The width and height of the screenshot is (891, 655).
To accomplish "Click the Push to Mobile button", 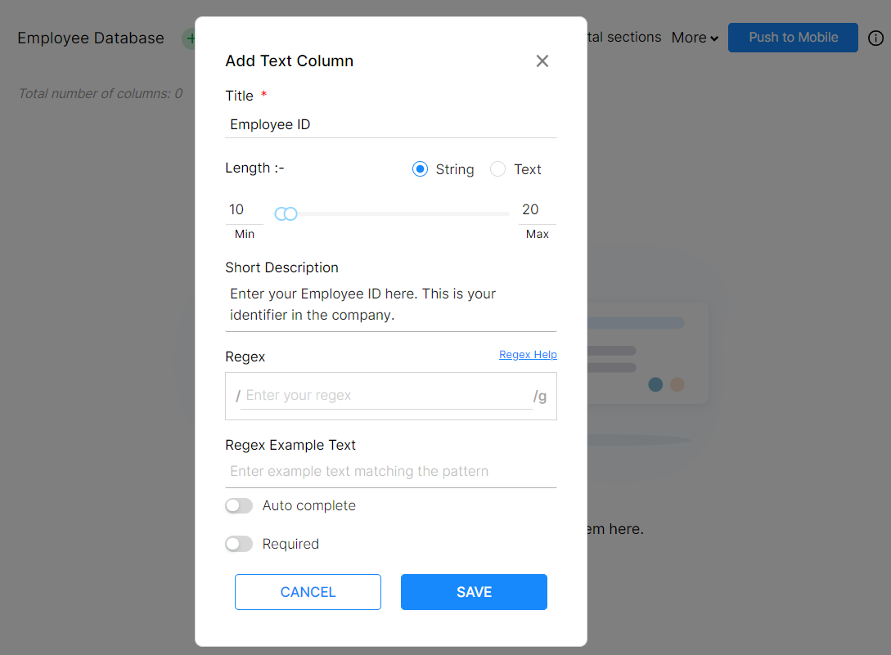I will click(x=793, y=38).
